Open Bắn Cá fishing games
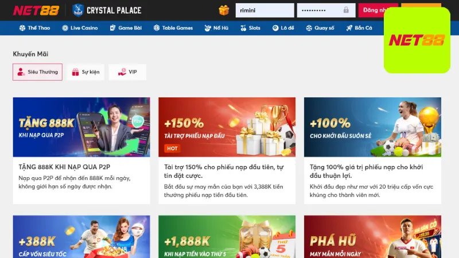459x258 pixels. (x=359, y=28)
